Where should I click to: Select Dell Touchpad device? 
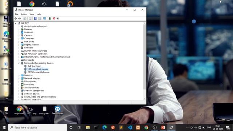point(34,66)
